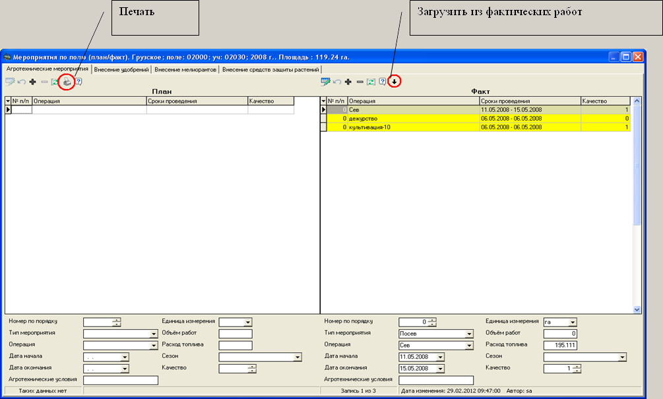663x399 pixels.
Task: Open help from the Plan toolbar question icon
Action: click(x=78, y=82)
